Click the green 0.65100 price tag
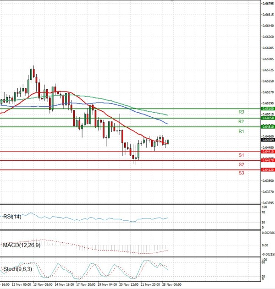275x289 pixels. coord(268,109)
